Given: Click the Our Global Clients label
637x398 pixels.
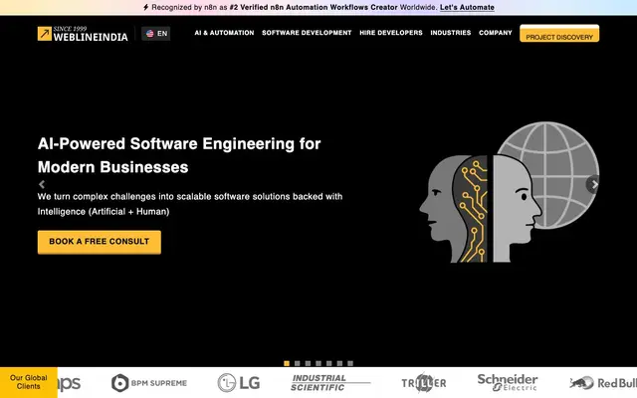Looking at the screenshot, I should (29, 382).
